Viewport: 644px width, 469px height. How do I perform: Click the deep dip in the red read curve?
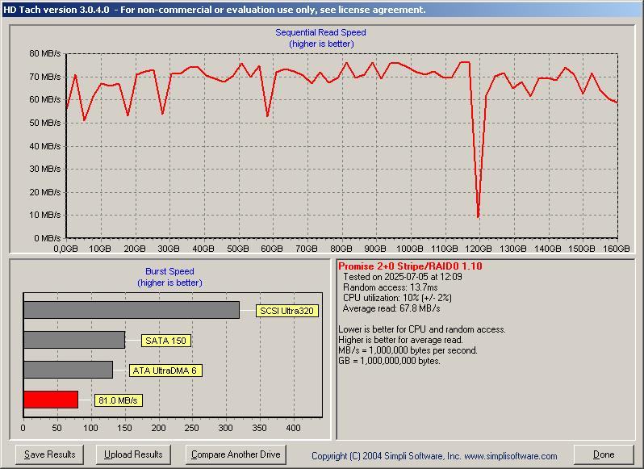[x=478, y=215]
